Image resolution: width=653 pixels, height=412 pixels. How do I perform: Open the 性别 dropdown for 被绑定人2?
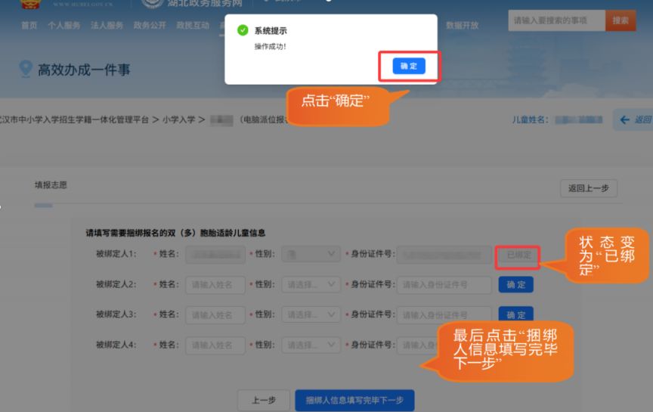pyautogui.click(x=311, y=285)
